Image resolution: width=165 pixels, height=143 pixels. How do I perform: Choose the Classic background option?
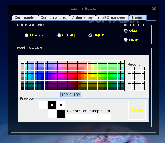36,35
